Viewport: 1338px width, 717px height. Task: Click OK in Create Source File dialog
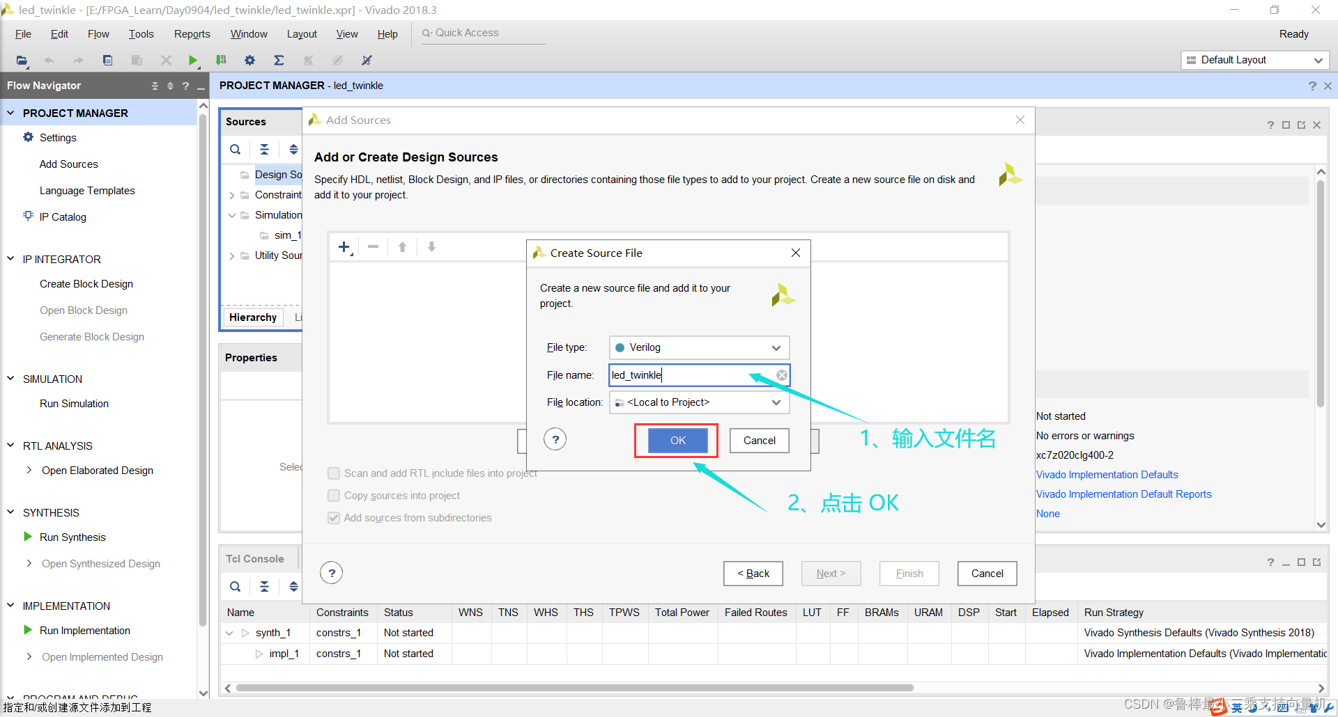(x=677, y=441)
